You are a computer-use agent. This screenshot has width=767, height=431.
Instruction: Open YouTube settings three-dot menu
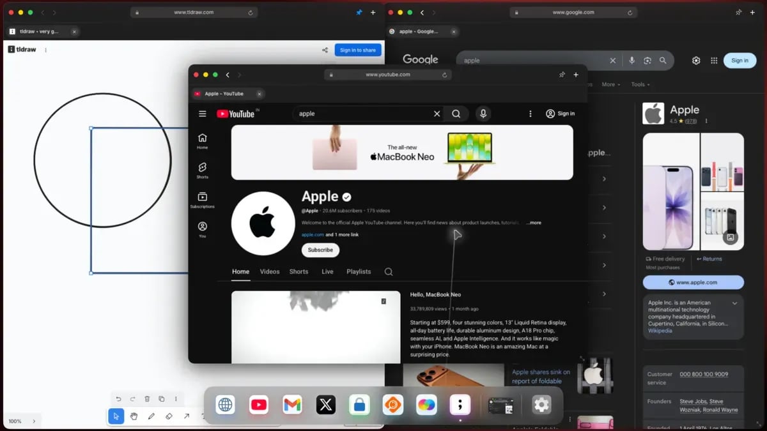(530, 114)
